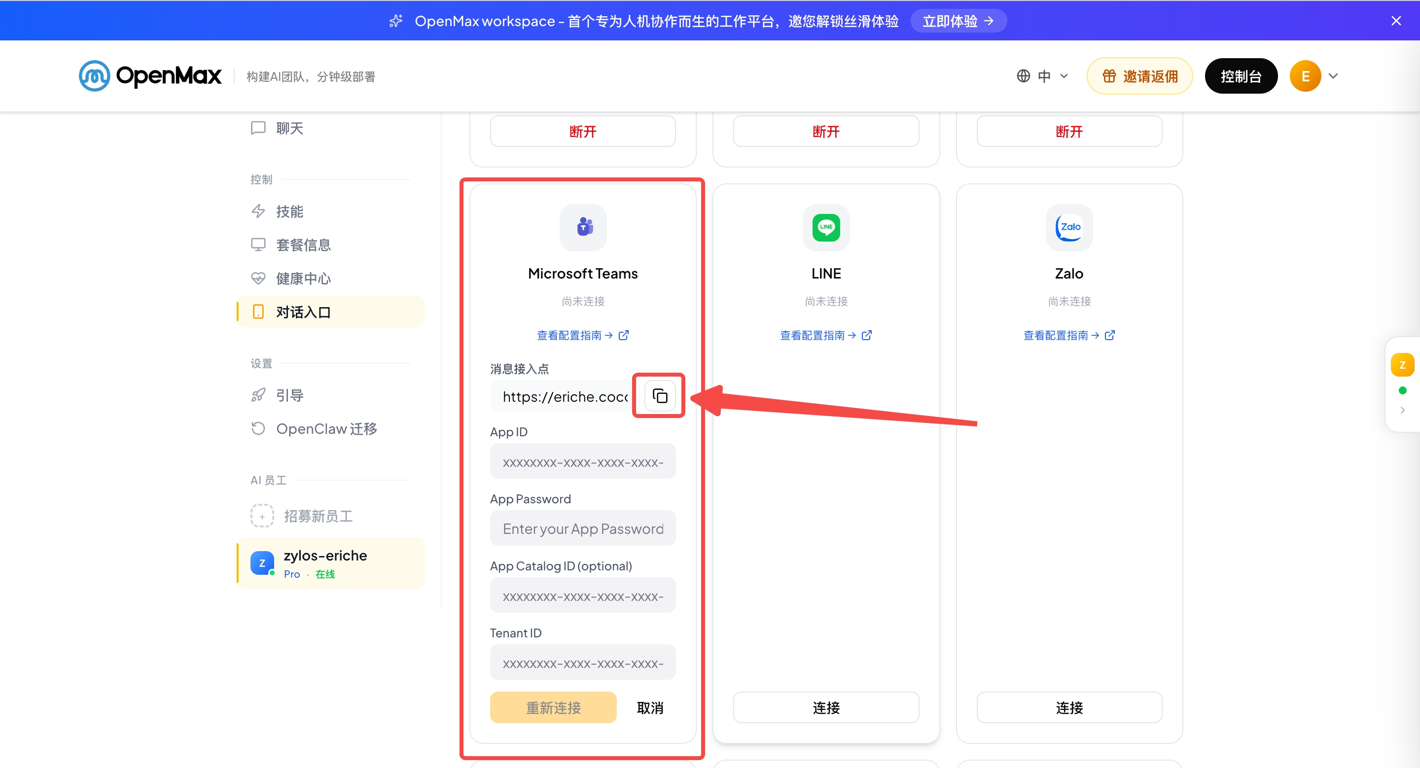The width and height of the screenshot is (1420, 768).
Task: Click 连接 on the Zalo card
Action: [1069, 707]
